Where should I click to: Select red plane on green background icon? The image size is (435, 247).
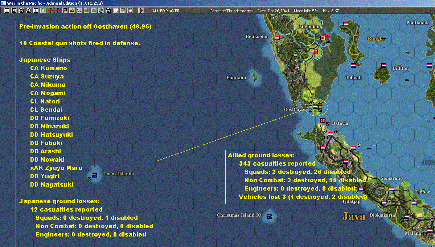[50, 10]
